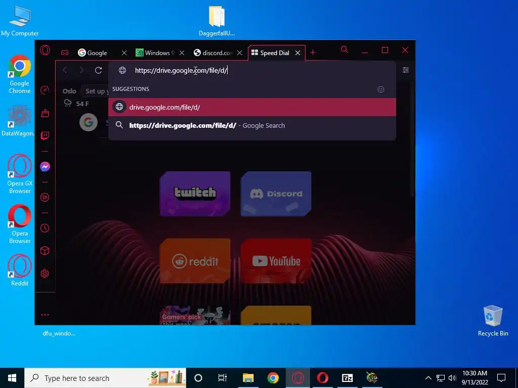
Task: Click the Google search logo on Speed Dial
Action: click(89, 122)
